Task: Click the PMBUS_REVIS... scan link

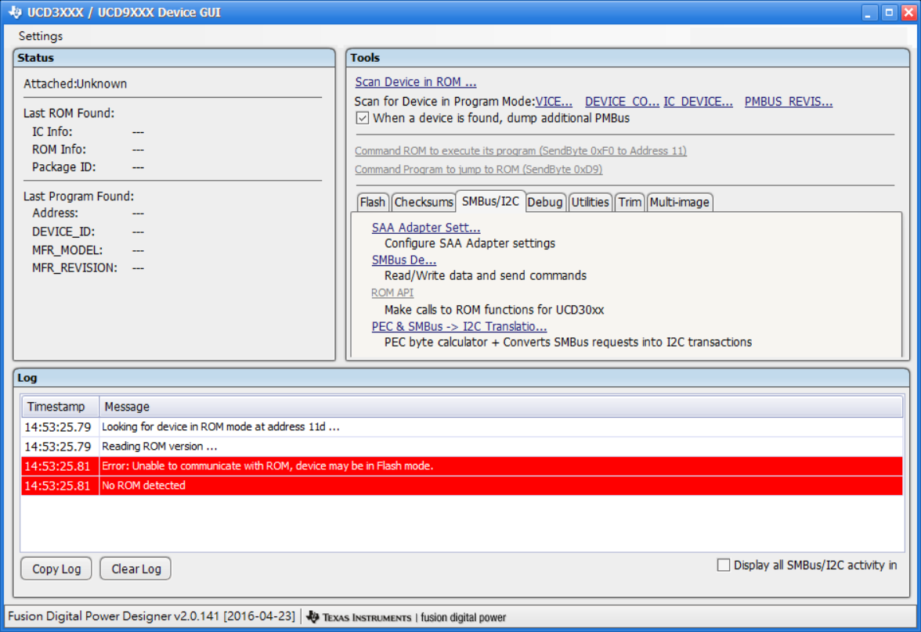Action: tap(789, 102)
